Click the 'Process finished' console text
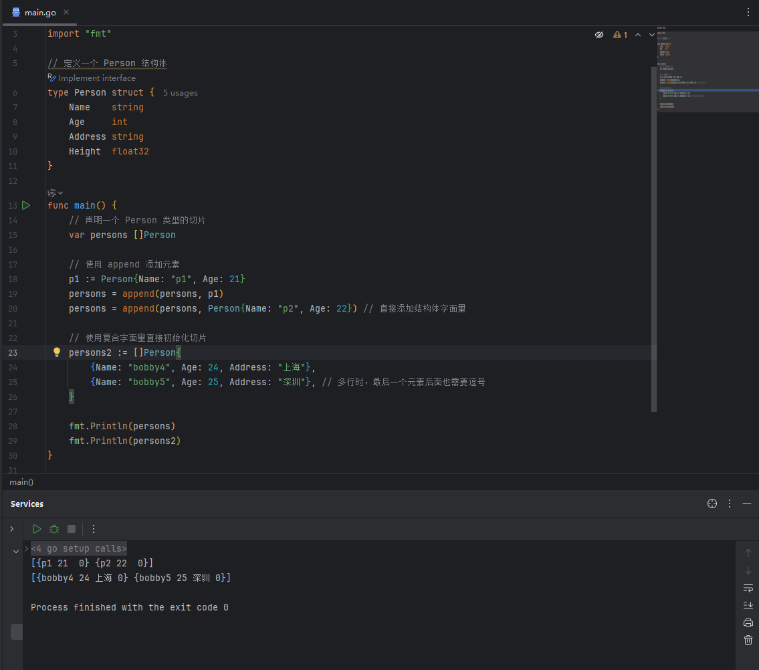759x670 pixels. 129,608
